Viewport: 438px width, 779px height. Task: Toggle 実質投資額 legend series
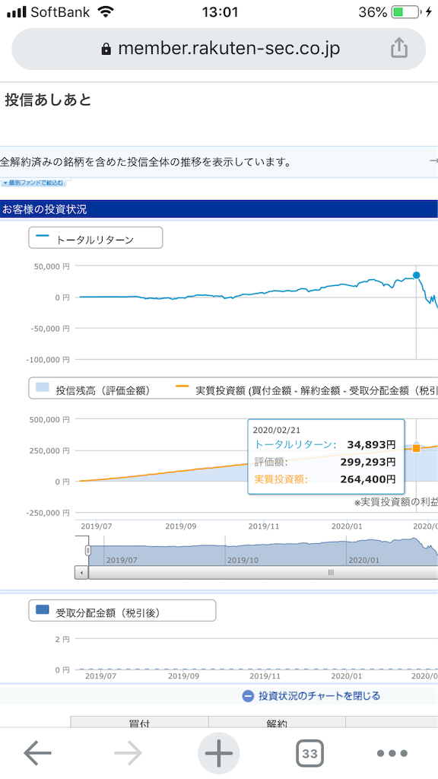click(x=306, y=390)
